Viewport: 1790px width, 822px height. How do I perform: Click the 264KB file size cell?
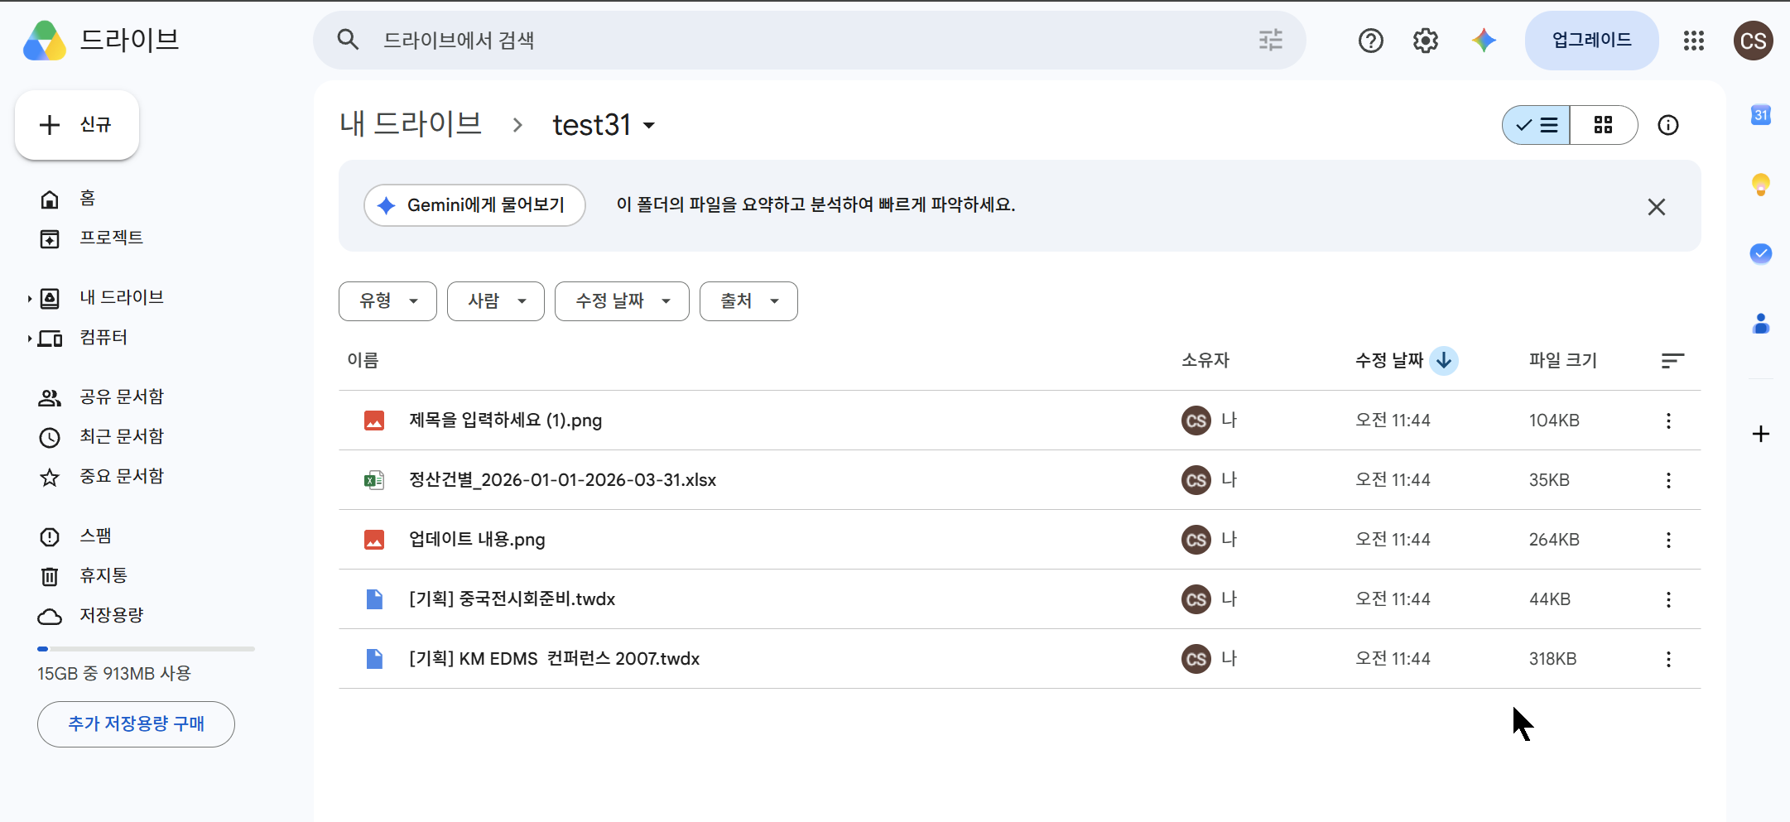point(1554,540)
